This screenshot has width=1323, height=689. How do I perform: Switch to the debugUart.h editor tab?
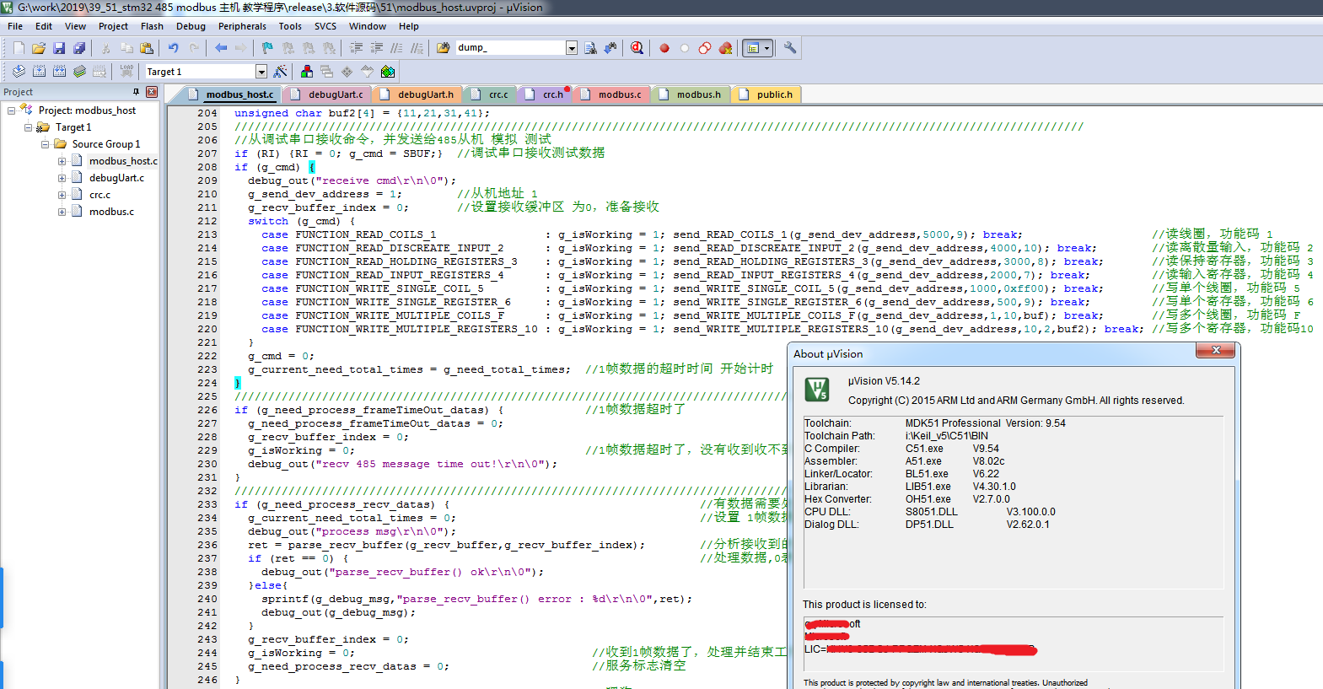pyautogui.click(x=417, y=94)
